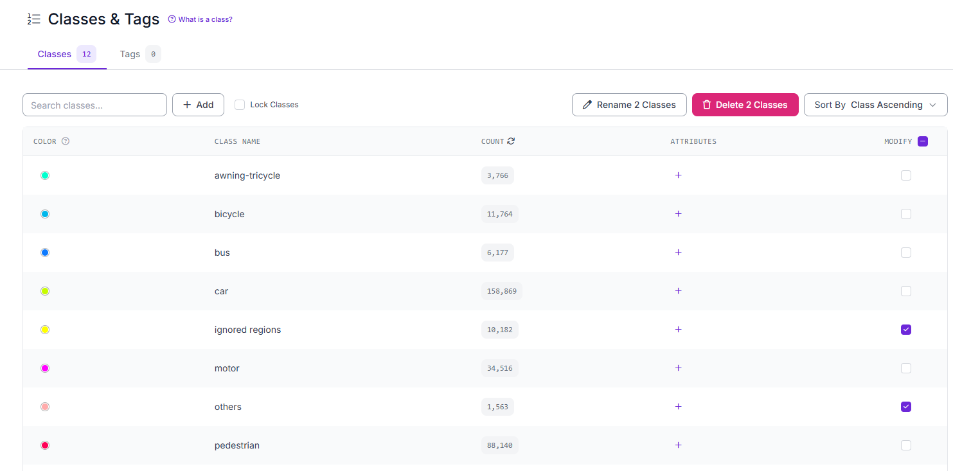Focus the Search classes input field
The height and width of the screenshot is (471, 953).
[94, 105]
